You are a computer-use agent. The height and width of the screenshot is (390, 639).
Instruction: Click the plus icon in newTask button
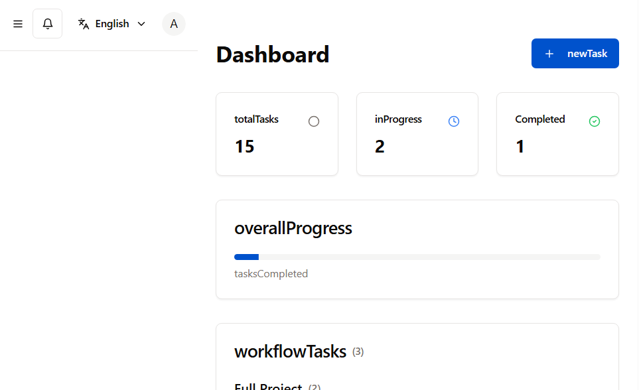click(549, 54)
